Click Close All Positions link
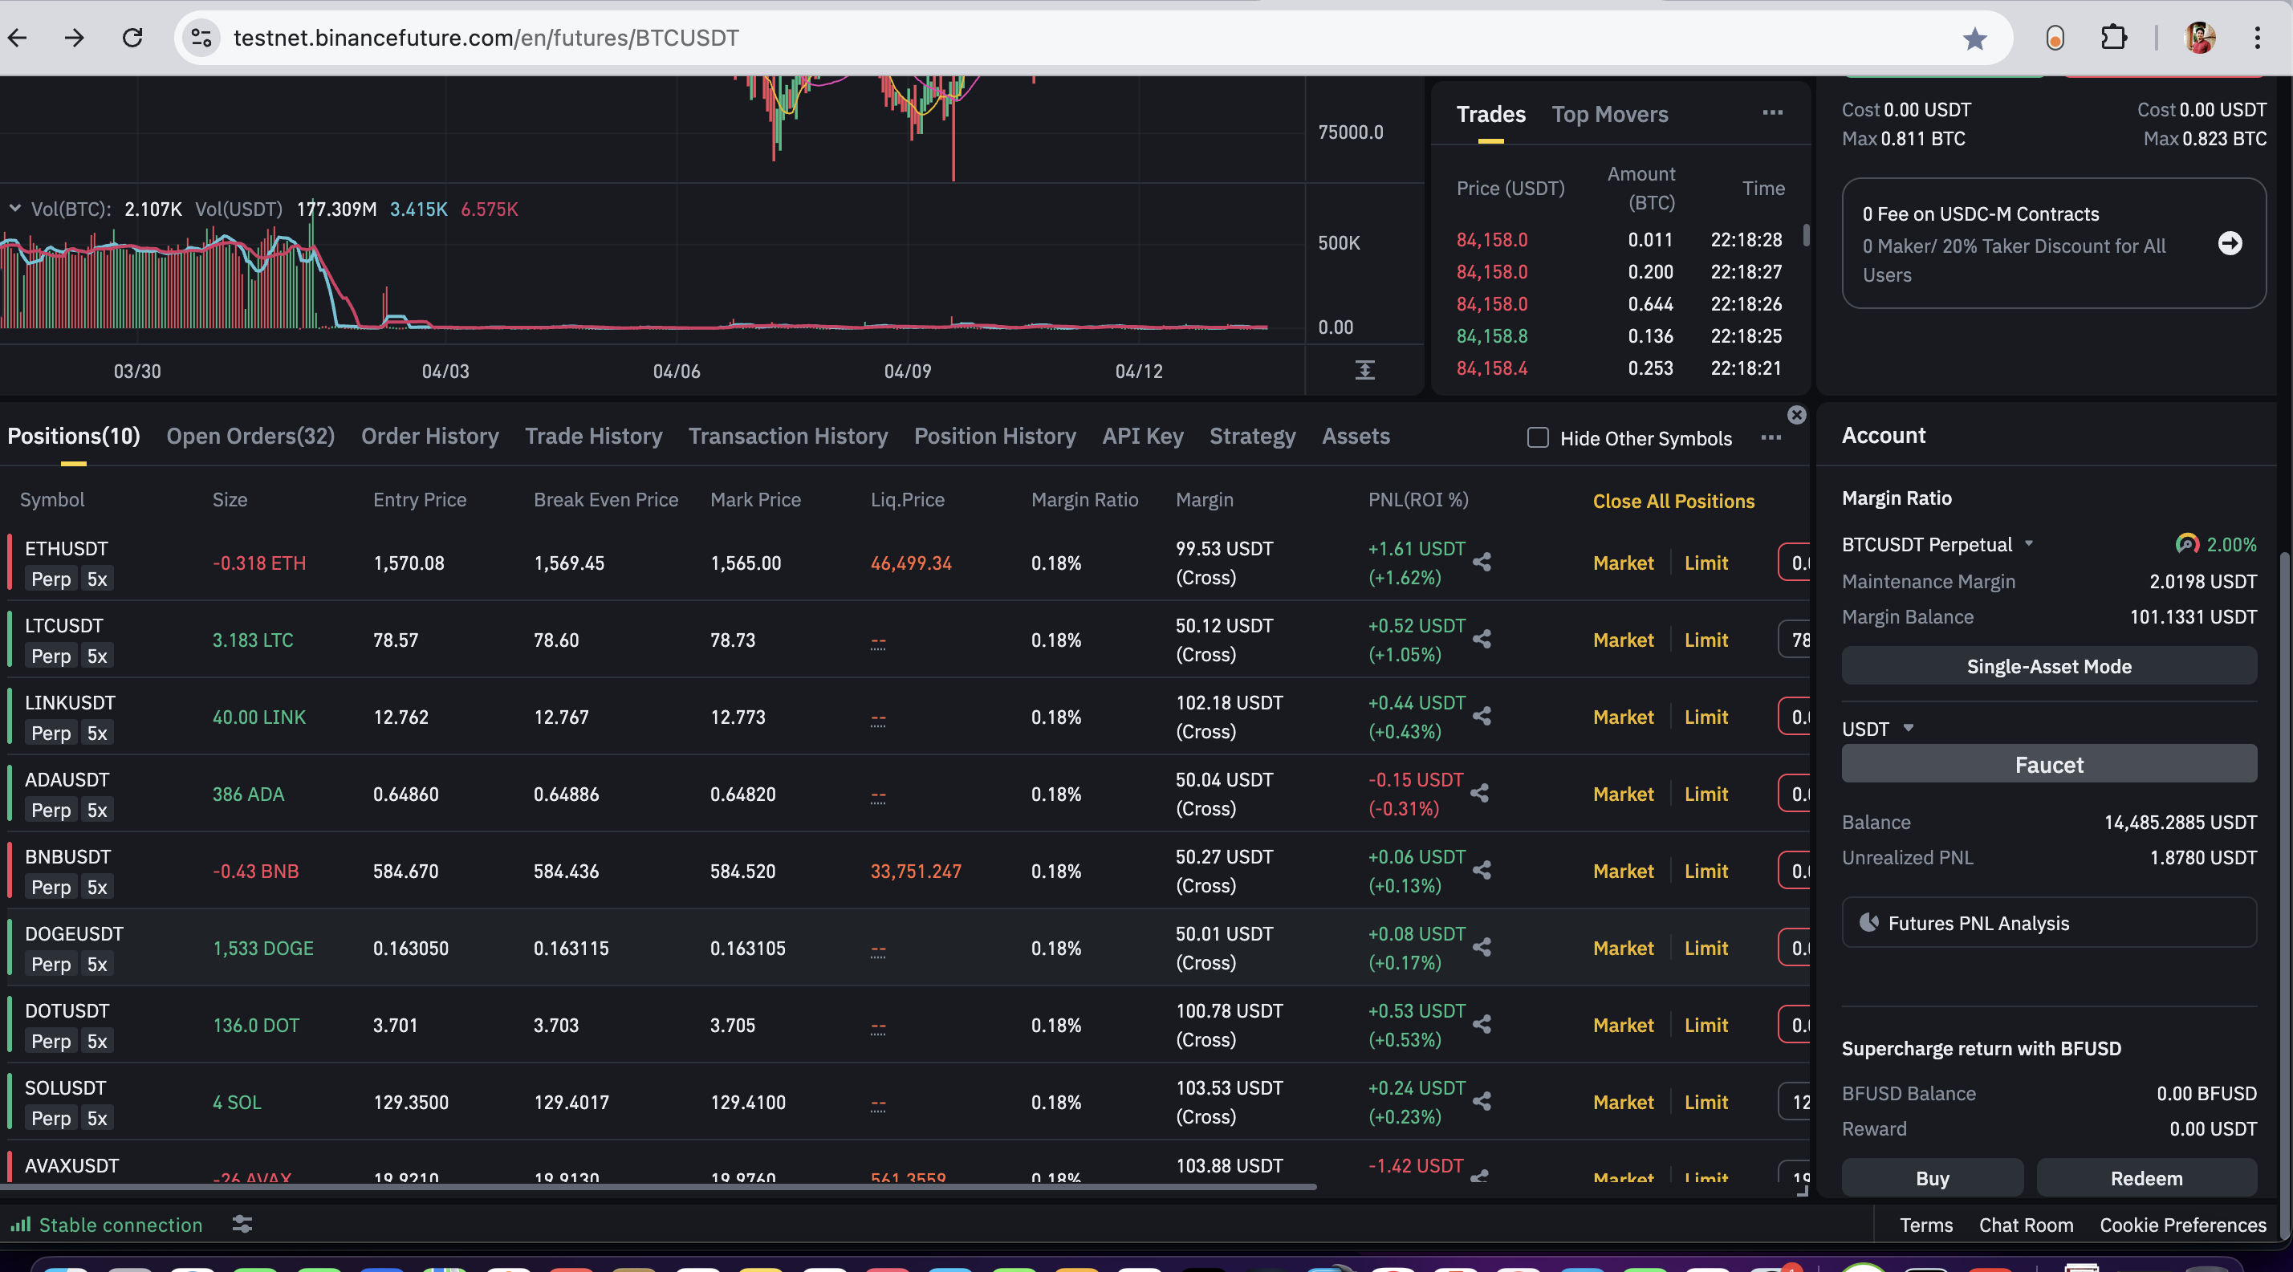Screen dimensions: 2293x1272 (x=1673, y=501)
